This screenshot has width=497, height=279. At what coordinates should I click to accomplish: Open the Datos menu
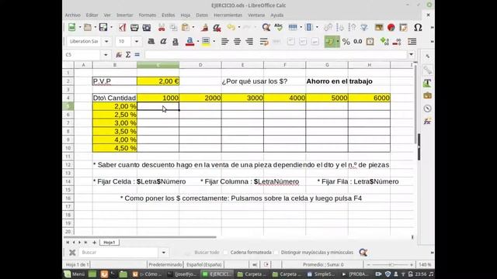(x=202, y=15)
